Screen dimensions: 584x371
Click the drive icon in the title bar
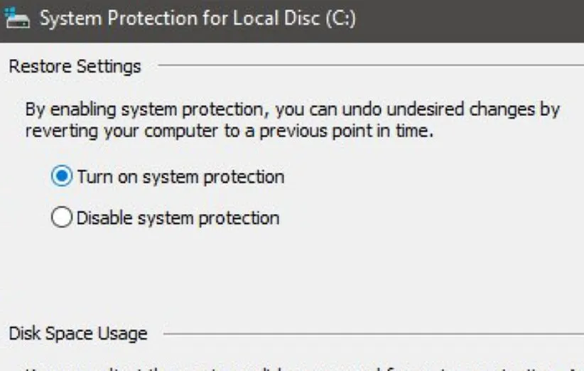pyautogui.click(x=17, y=18)
